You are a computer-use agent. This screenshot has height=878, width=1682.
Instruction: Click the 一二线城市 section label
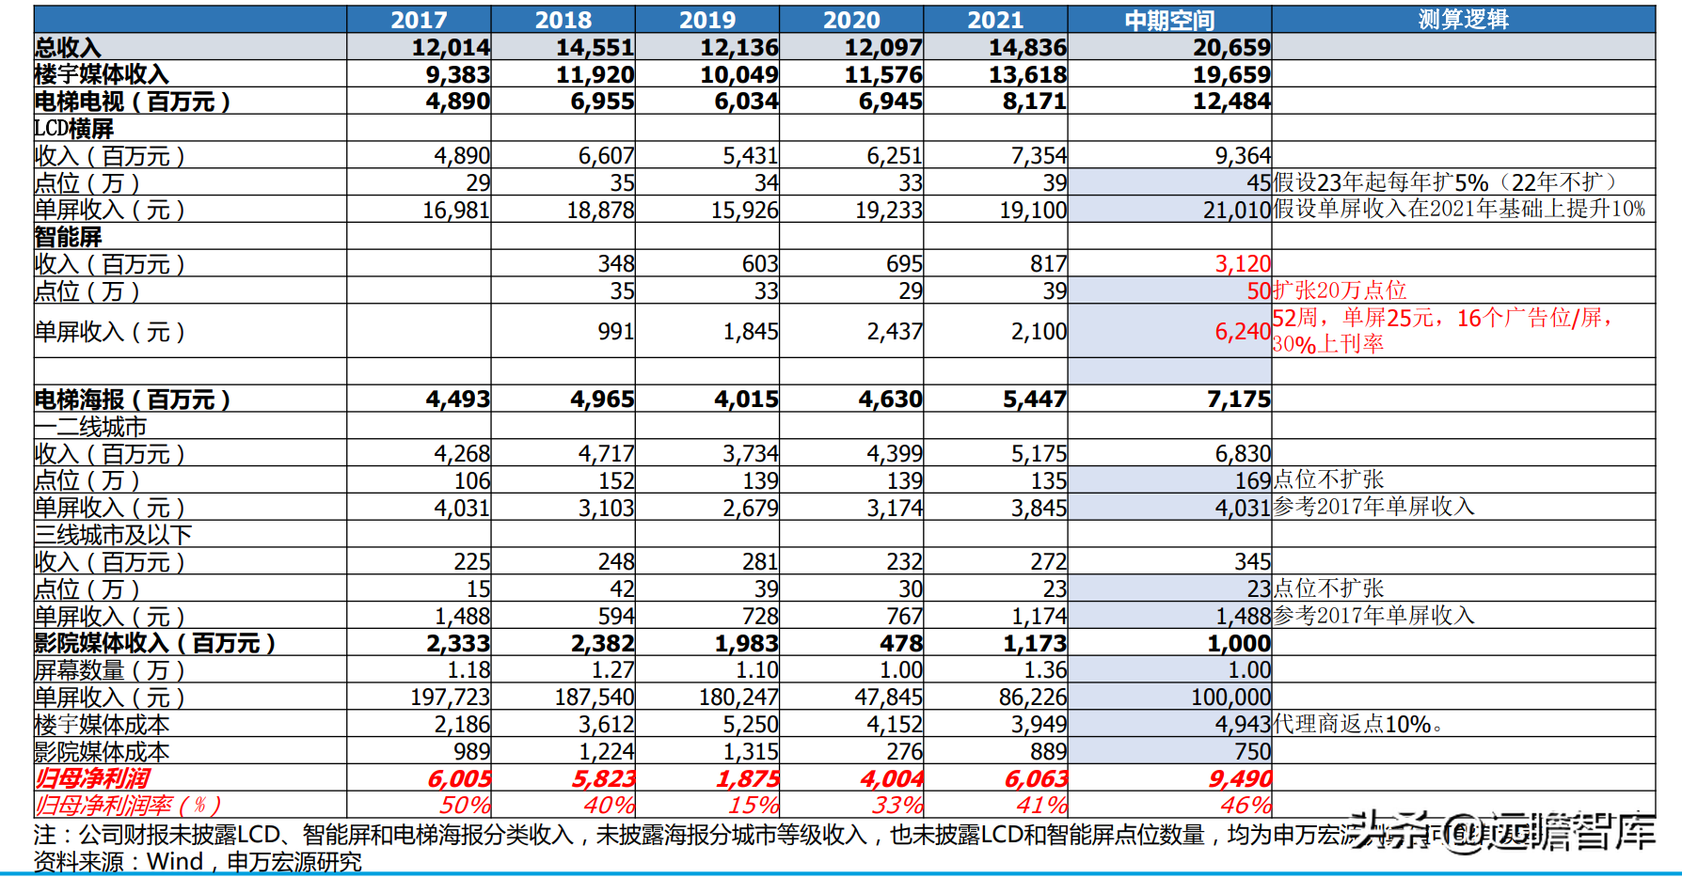pyautogui.click(x=90, y=427)
